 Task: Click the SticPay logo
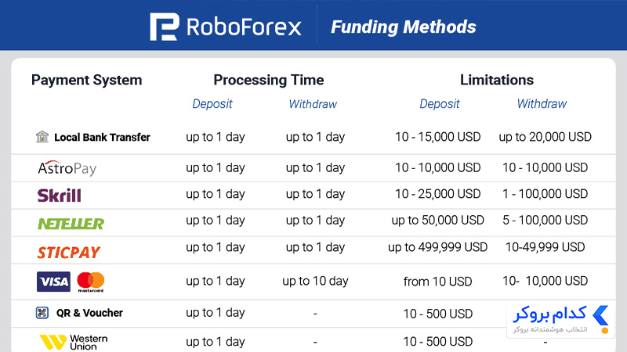[69, 253]
